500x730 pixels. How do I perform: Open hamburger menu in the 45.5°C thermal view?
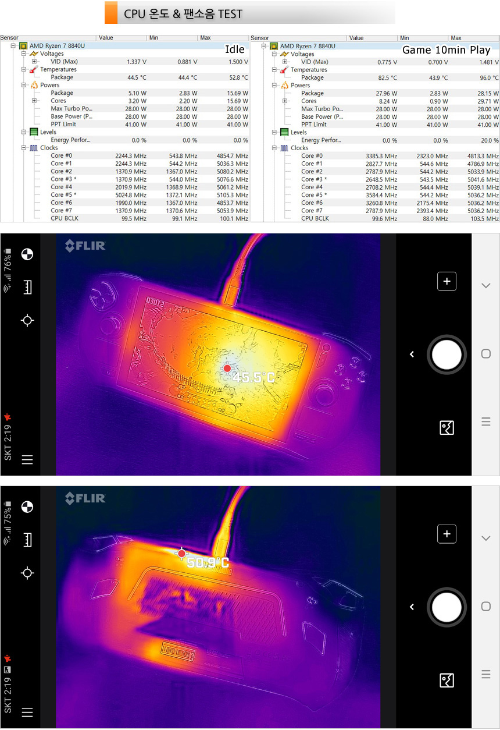click(27, 460)
